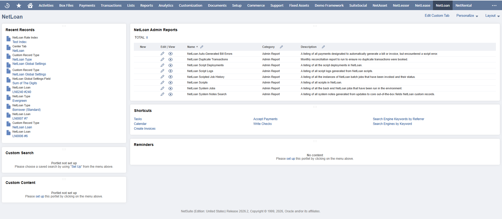View NetLoan Scripted Job History report

pos(171,77)
